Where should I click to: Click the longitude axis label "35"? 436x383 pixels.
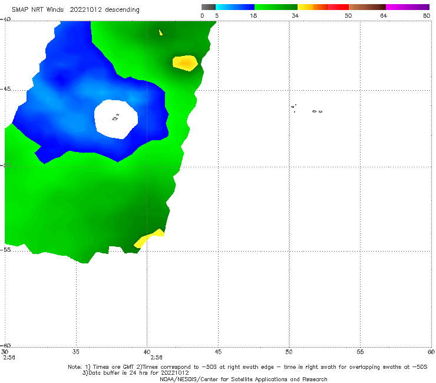pyautogui.click(x=76, y=352)
